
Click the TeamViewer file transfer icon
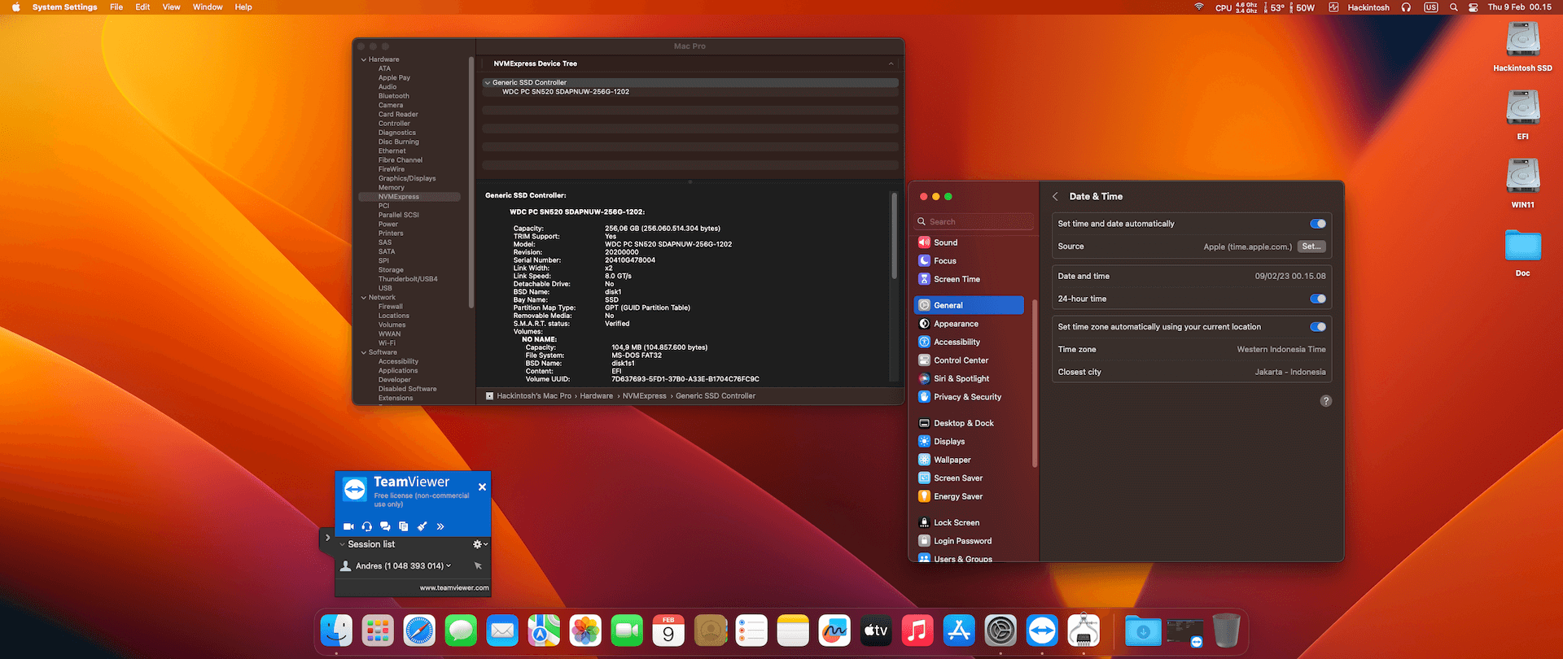point(404,526)
